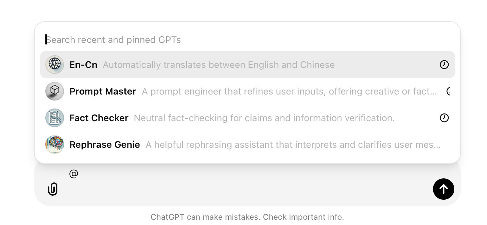Image resolution: width=487 pixels, height=225 pixels.
Task: Click the Fact Checker magnifier avatar icon
Action: coord(54,118)
